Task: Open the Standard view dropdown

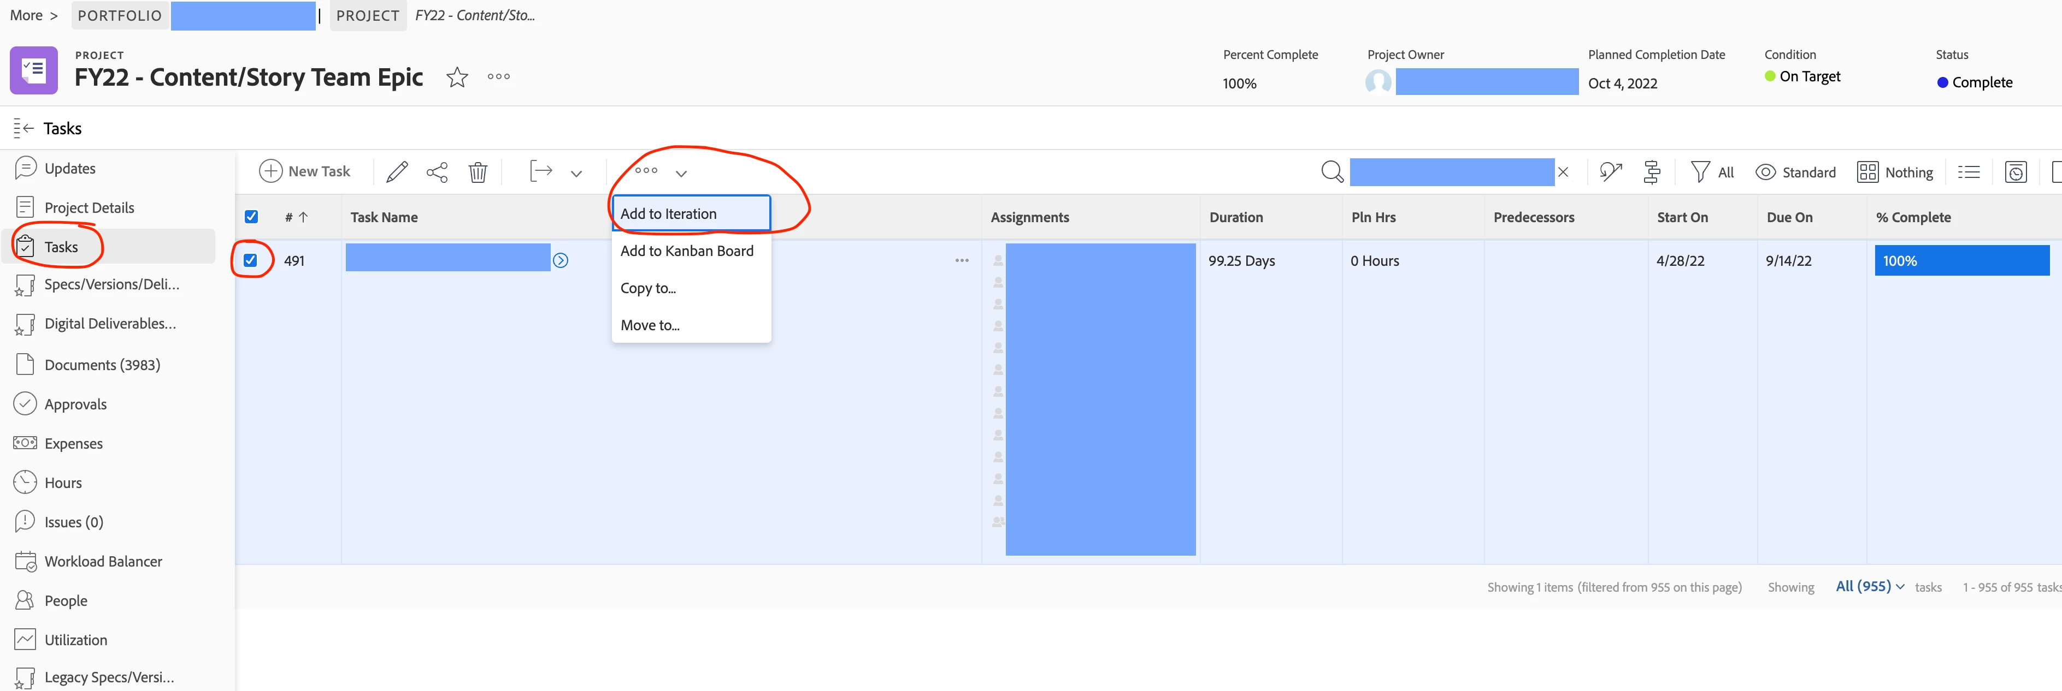Action: (1796, 172)
